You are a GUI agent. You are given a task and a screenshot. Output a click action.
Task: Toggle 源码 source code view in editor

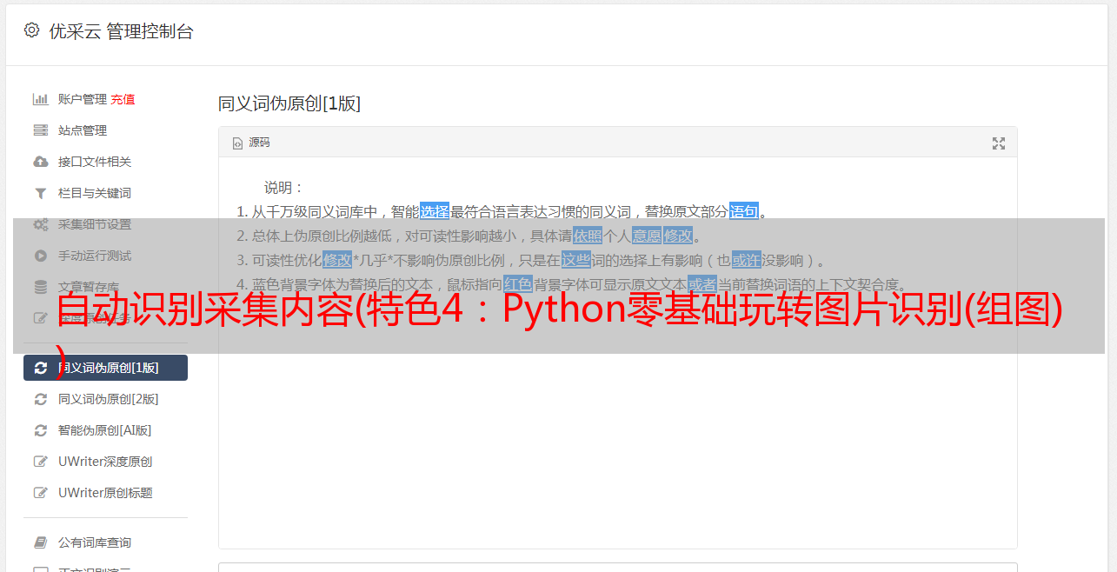pos(251,143)
